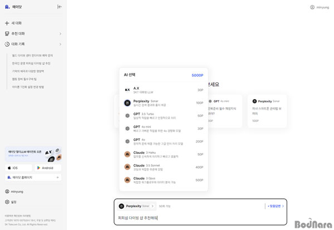Click the 400P price on Claude Sonnet row
334x230 pixels.
199,167
